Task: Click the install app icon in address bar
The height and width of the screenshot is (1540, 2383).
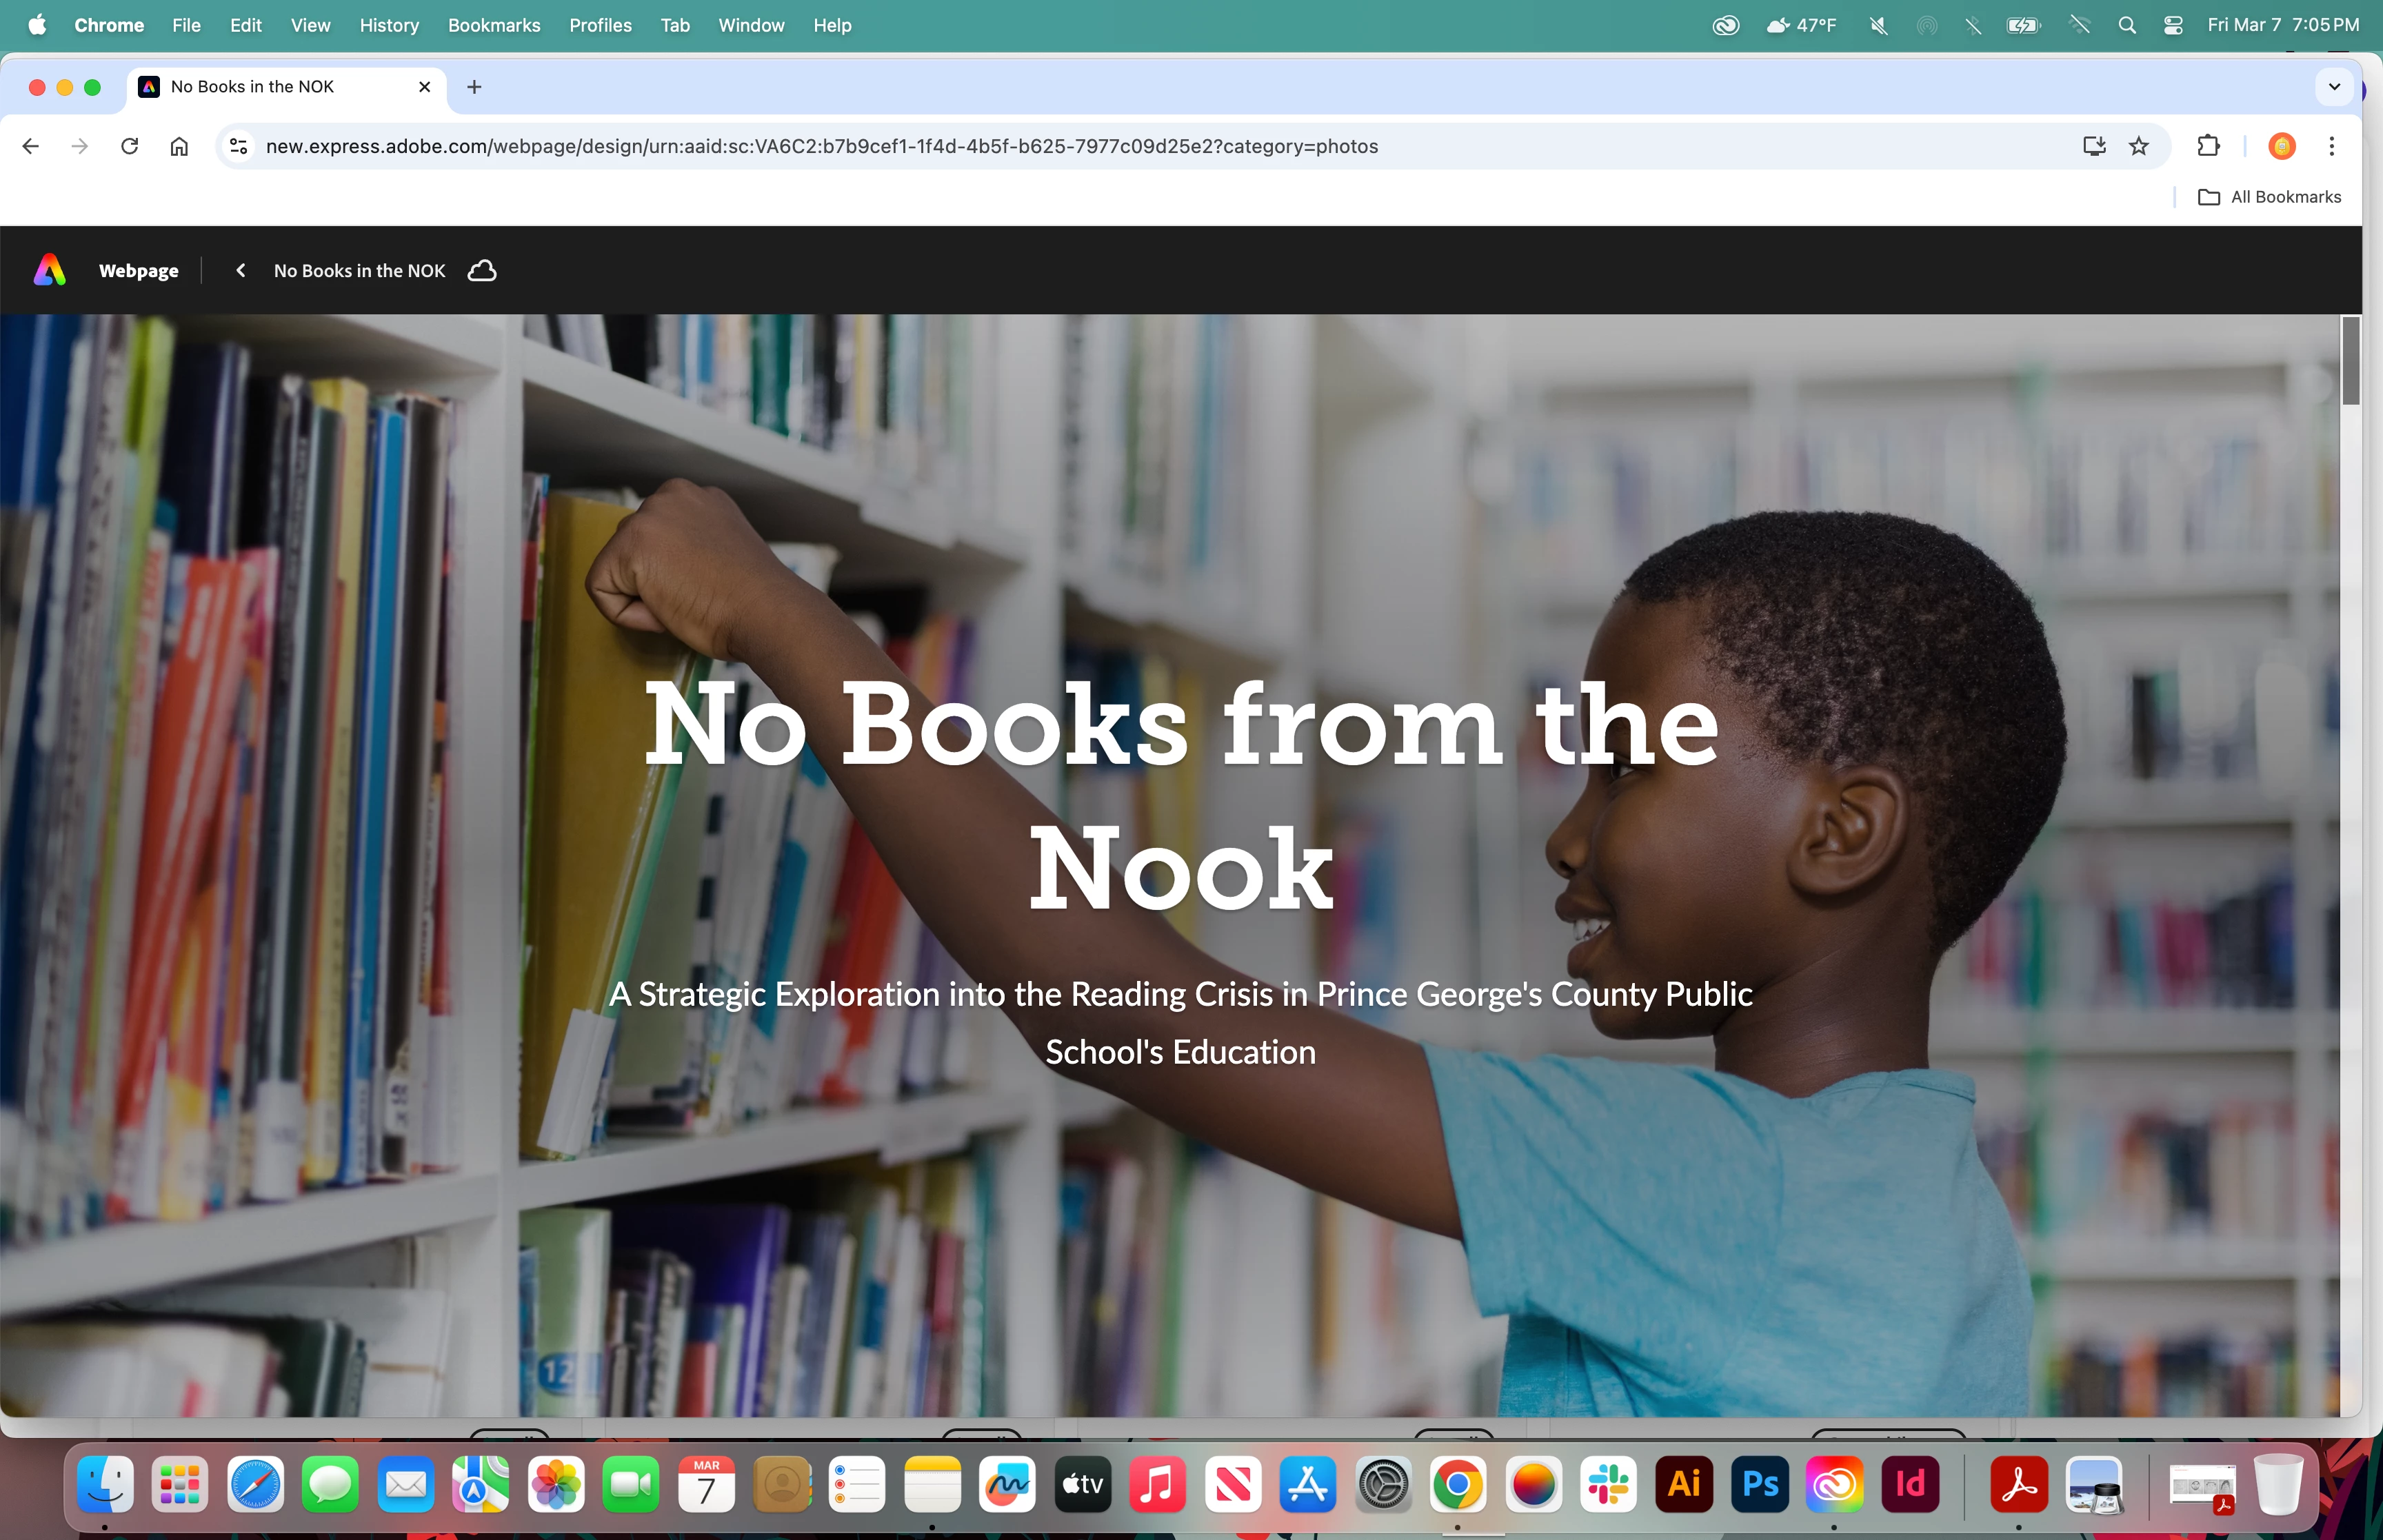Action: [x=2094, y=146]
